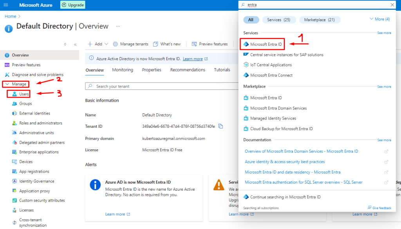Switch to the Recommendations tab
Image resolution: width=401 pixels, height=229 pixels.
click(x=188, y=70)
